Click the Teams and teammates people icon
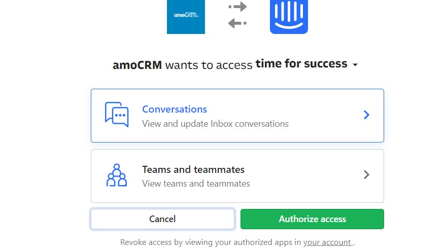The width and height of the screenshot is (445, 251). [x=117, y=175]
